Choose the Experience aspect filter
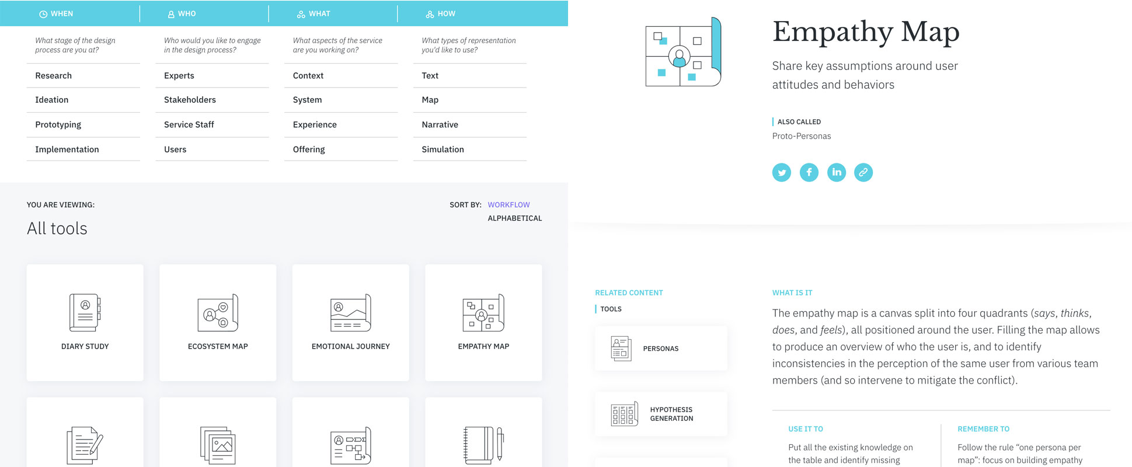 (x=315, y=125)
